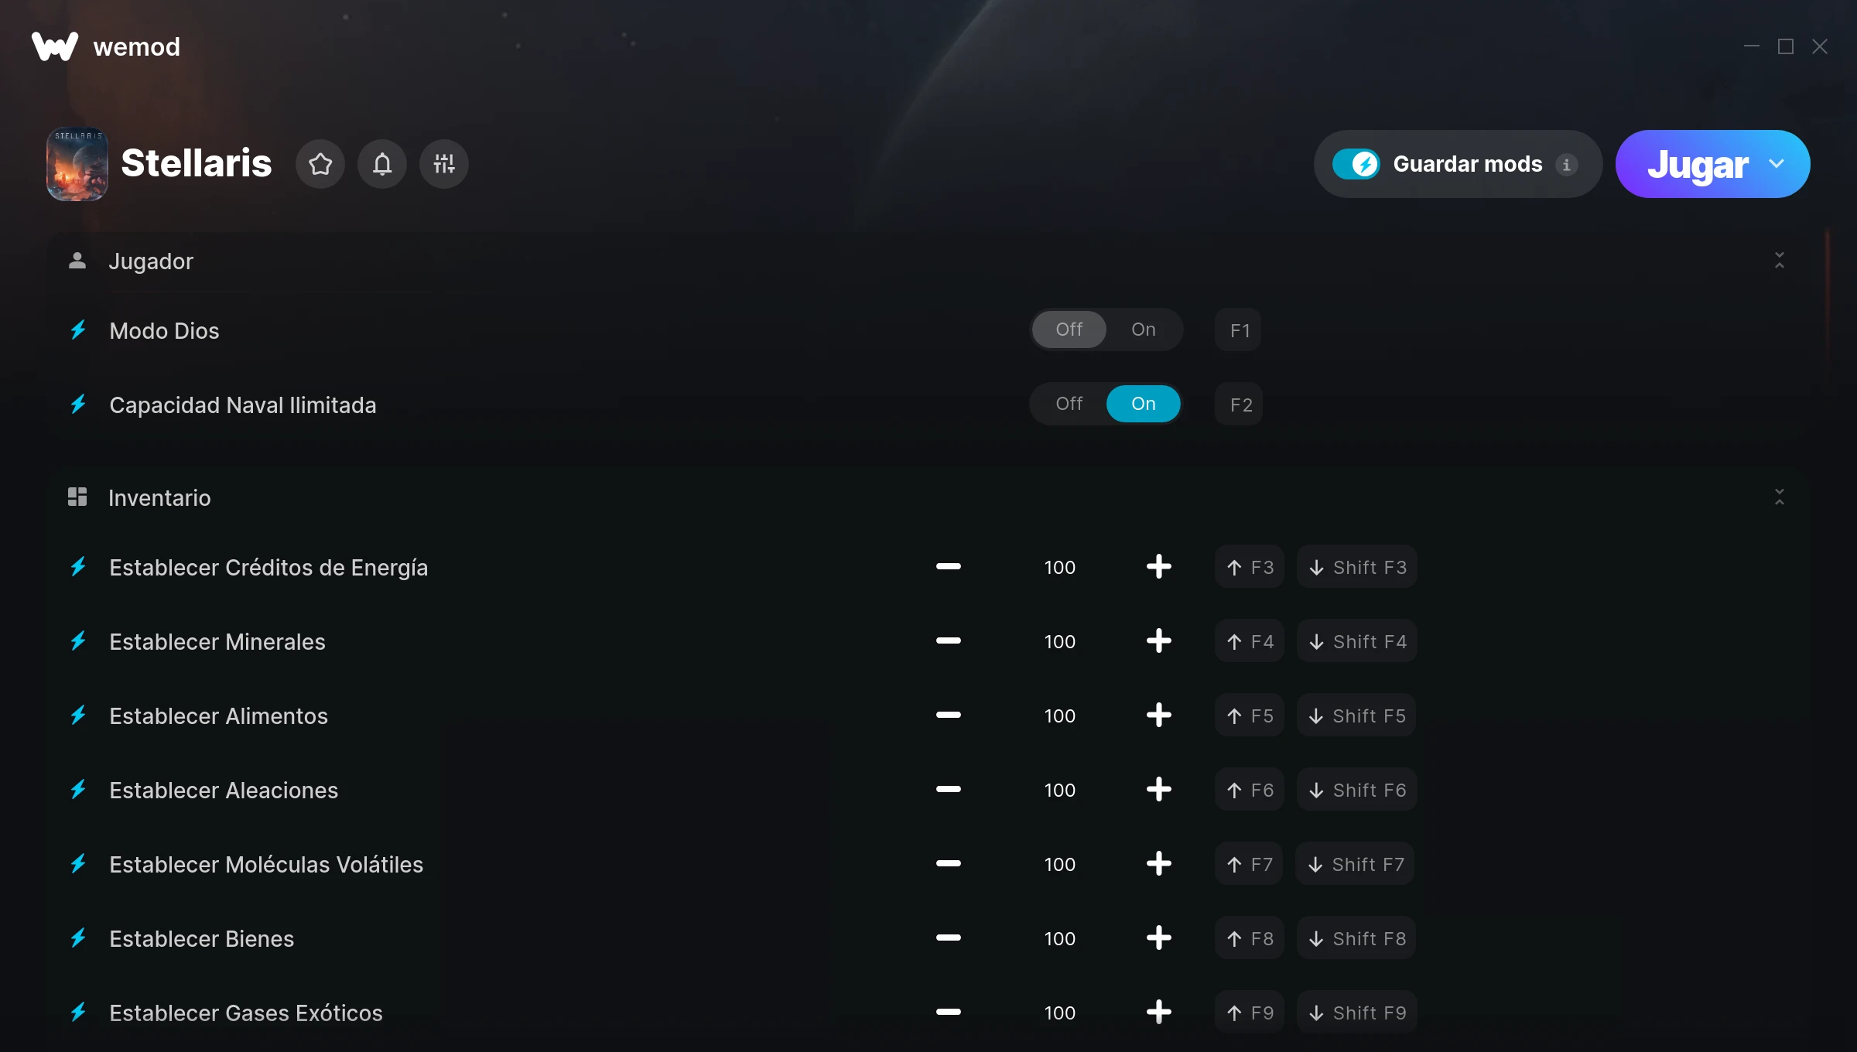Increase Establecer Minerales with plus icon
This screenshot has height=1052, width=1857.
point(1158,641)
